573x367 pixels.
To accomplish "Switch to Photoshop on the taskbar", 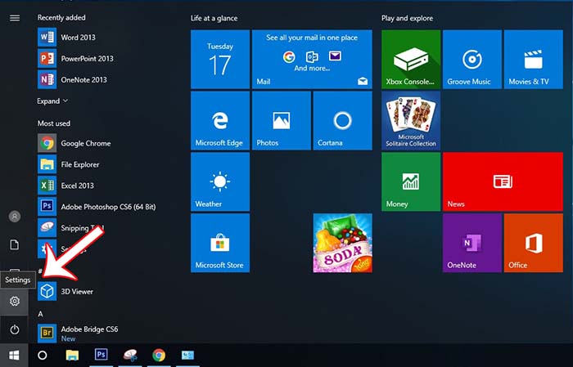I will [101, 355].
